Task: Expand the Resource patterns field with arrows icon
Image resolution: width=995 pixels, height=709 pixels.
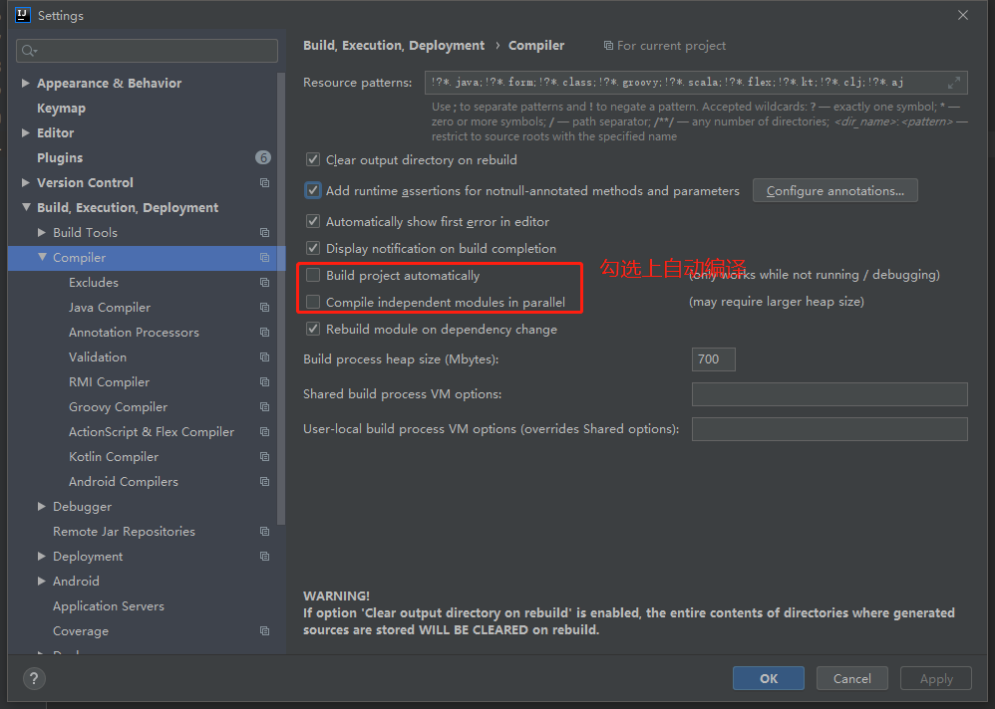Action: click(954, 83)
